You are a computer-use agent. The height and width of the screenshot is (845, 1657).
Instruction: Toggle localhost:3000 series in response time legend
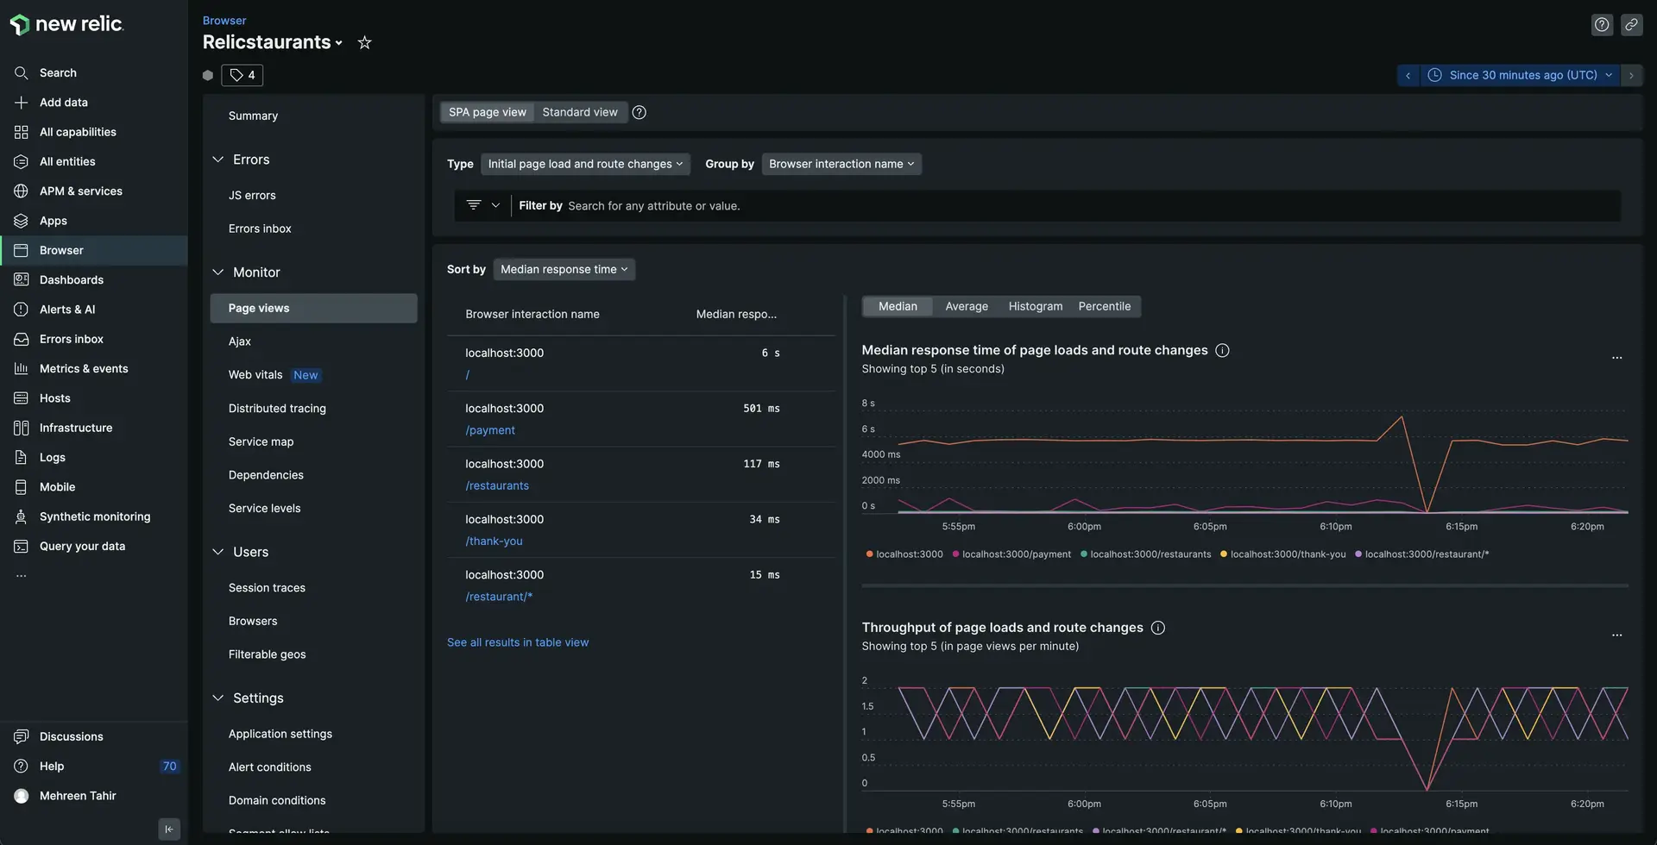(904, 554)
